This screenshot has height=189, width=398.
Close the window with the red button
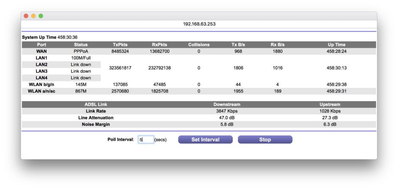[x=26, y=16]
